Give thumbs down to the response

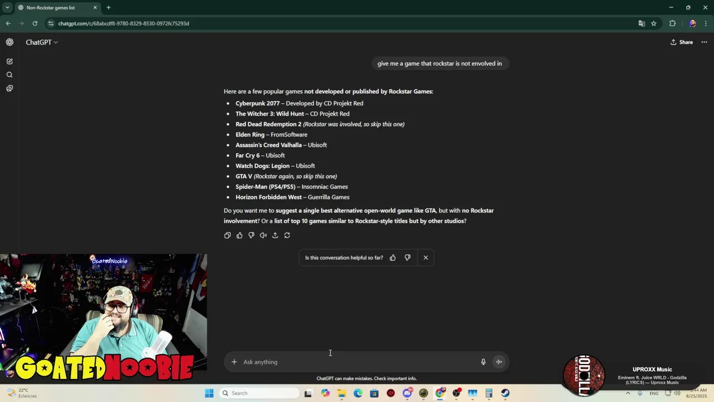coord(252,236)
